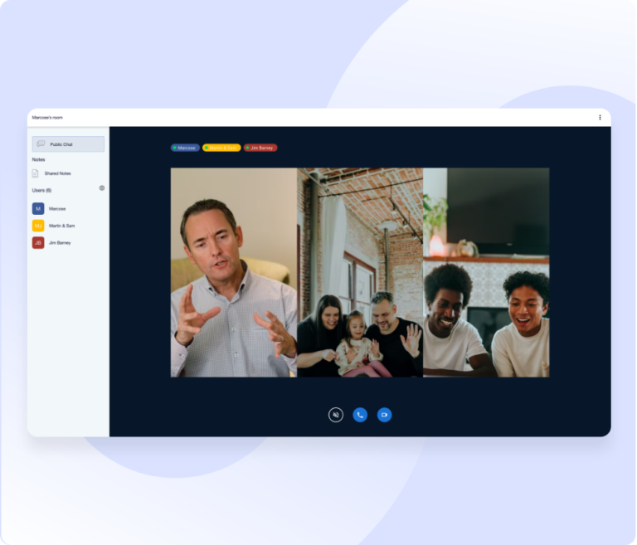The width and height of the screenshot is (637, 545).
Task: Click the Jim Barney red badge
Action: coord(260,148)
